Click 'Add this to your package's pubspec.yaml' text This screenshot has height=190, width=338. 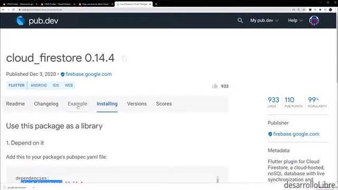(57, 157)
